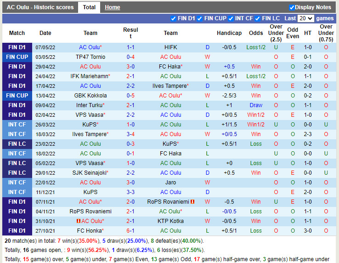Click the Jaro team link

coord(170,183)
